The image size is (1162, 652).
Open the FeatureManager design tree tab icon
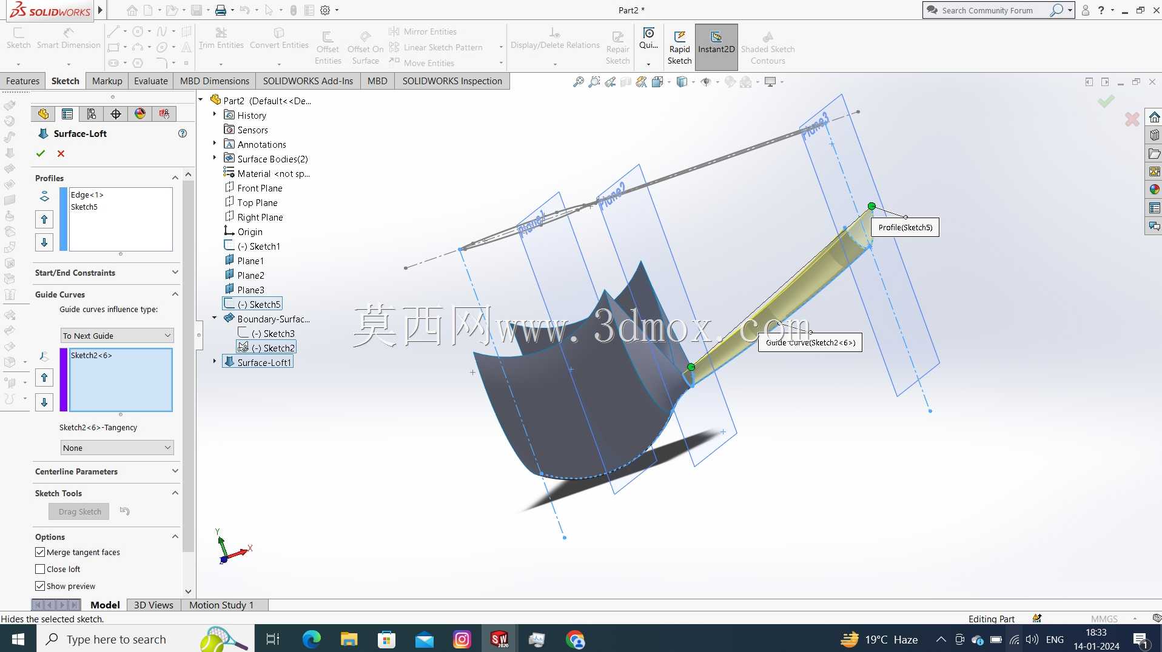click(x=43, y=114)
